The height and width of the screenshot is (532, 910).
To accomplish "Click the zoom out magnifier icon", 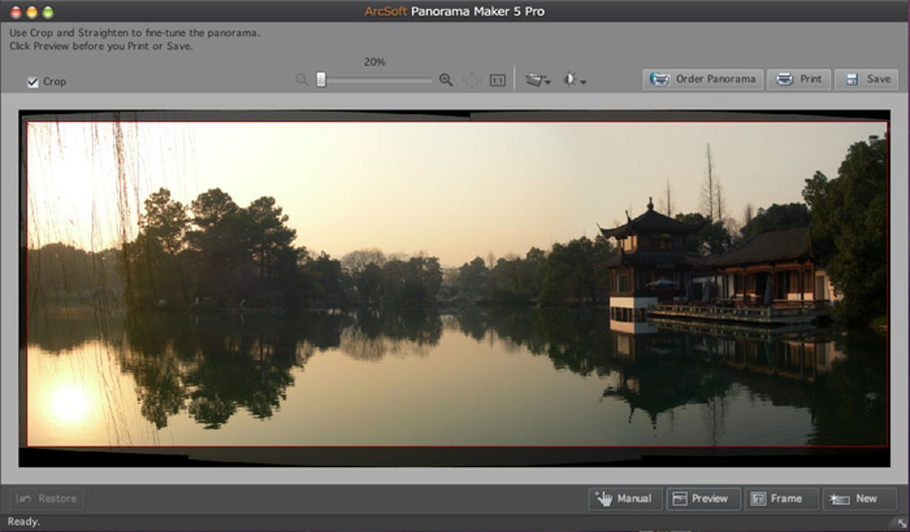I will point(302,80).
